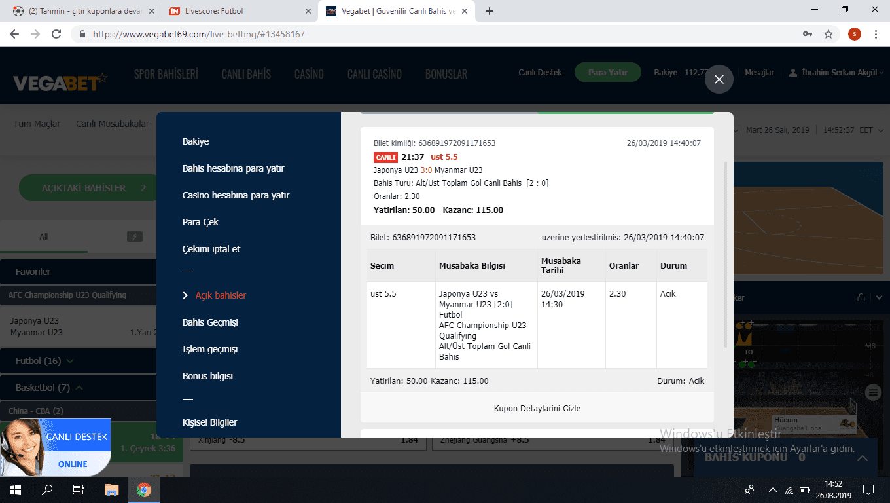Image resolution: width=890 pixels, height=503 pixels.
Task: Expand Bahis Kuponu panel chevron
Action: click(863, 458)
